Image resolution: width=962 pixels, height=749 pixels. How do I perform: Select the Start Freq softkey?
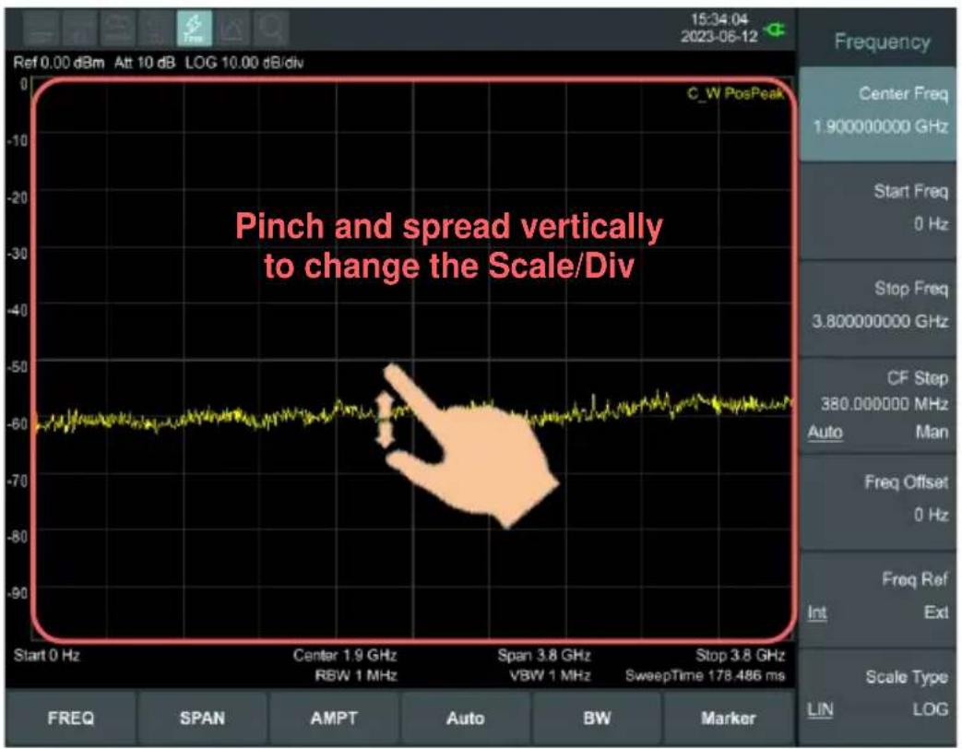click(x=878, y=211)
